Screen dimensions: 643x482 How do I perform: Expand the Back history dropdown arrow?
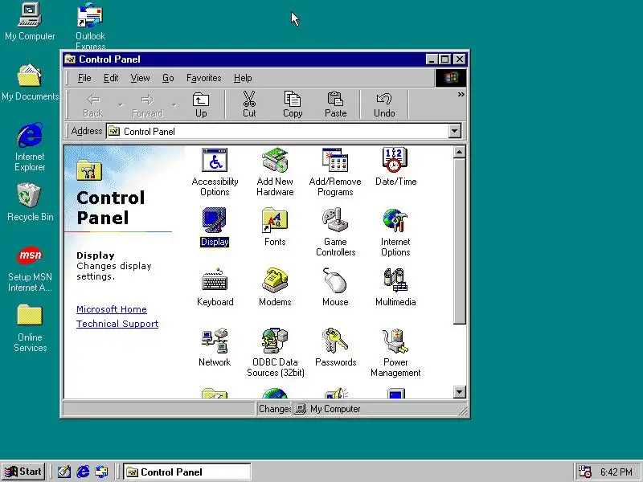[x=120, y=105]
